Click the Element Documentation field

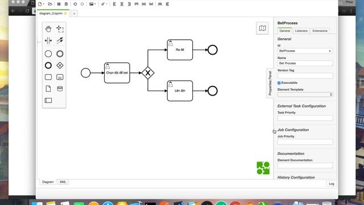(x=305, y=166)
